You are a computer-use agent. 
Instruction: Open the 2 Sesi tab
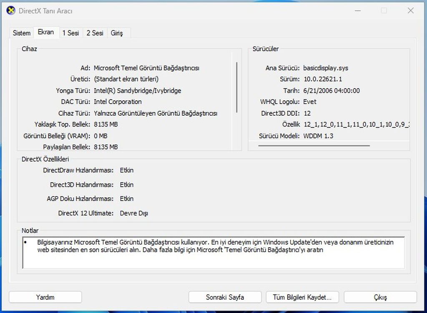click(x=95, y=33)
